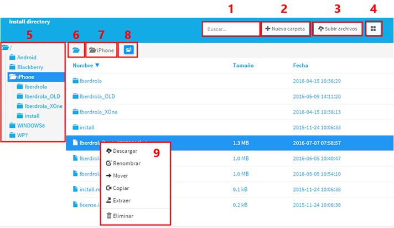Click the blue upload-folder icon button

pos(128,50)
